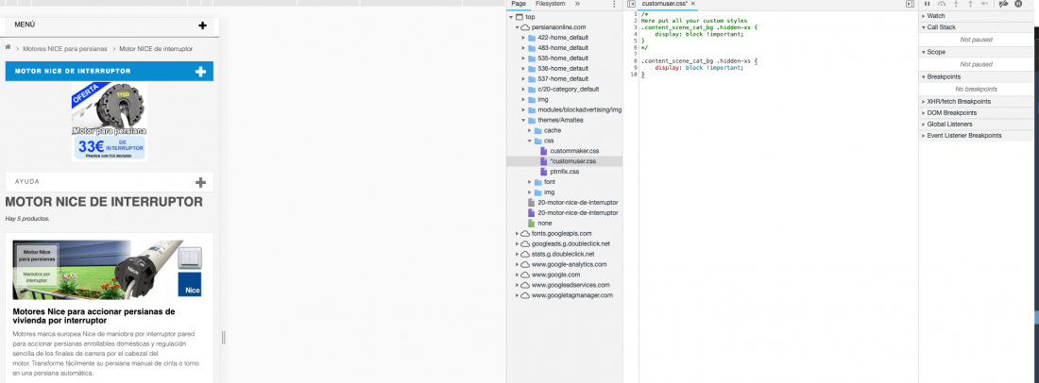Expand googleads.g.doubleclick.net domain
The image size is (1039, 383).
click(x=517, y=243)
